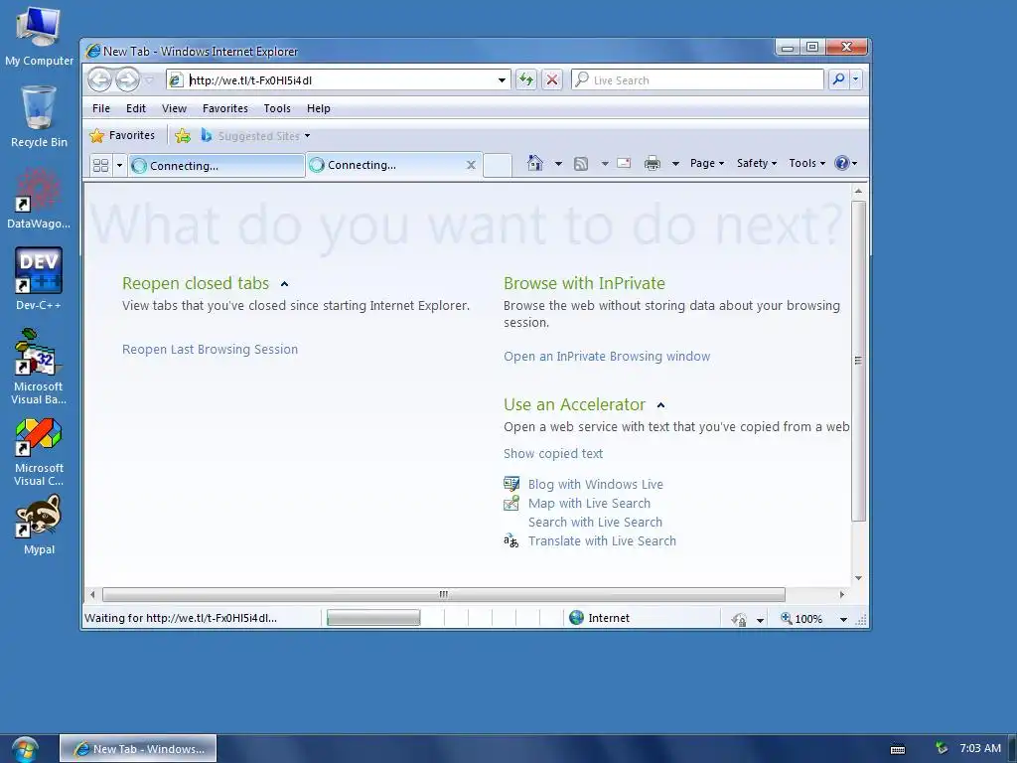Select the Mypal raccoon desktop shortcut
The width and height of the screenshot is (1017, 763).
pos(39,525)
